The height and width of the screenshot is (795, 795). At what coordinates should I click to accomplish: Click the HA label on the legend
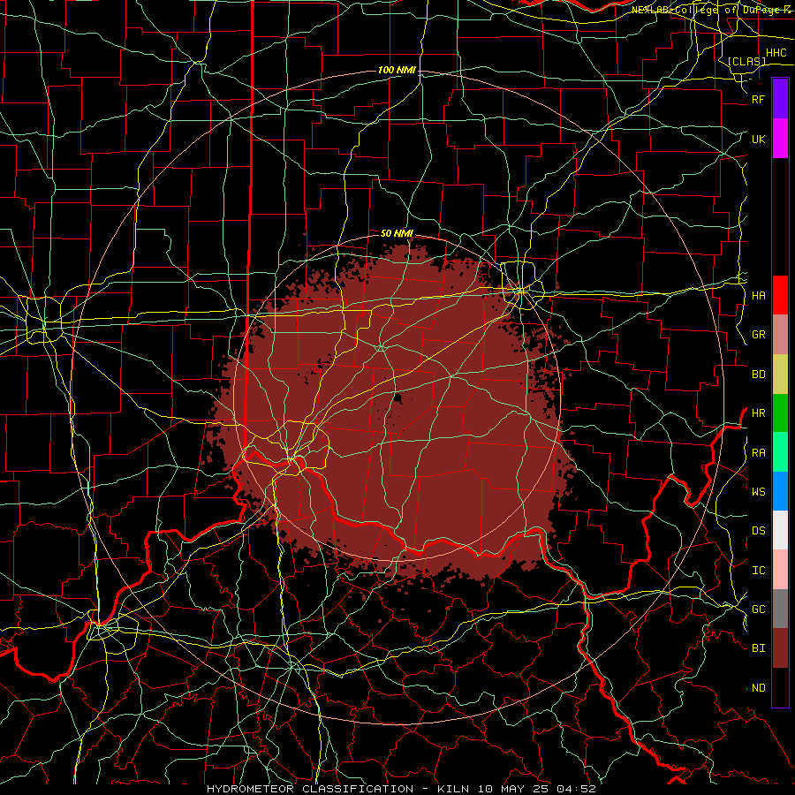click(x=759, y=295)
